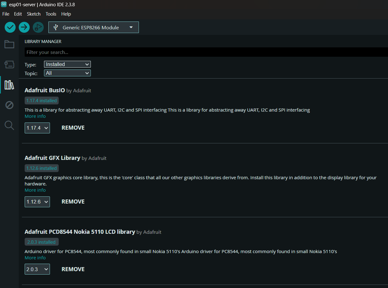Open the Topic filter dropdown set to All
388x288 pixels.
click(x=67, y=73)
